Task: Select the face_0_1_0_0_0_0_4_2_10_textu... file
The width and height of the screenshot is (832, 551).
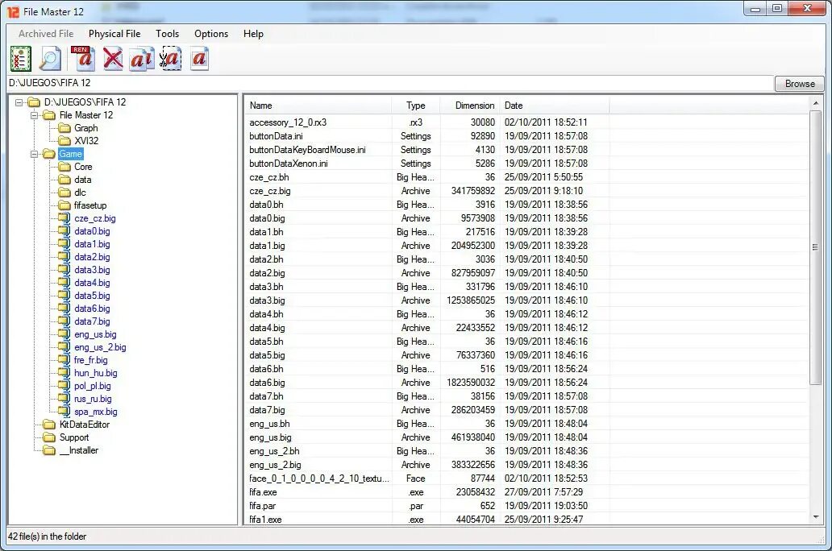Action: pos(319,478)
